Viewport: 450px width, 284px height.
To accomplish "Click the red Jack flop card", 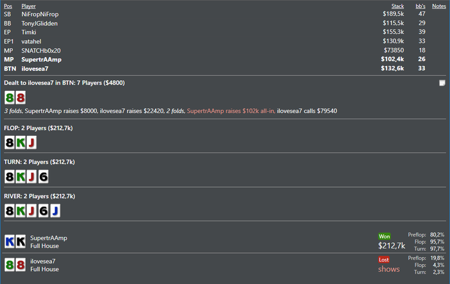I will [x=31, y=141].
